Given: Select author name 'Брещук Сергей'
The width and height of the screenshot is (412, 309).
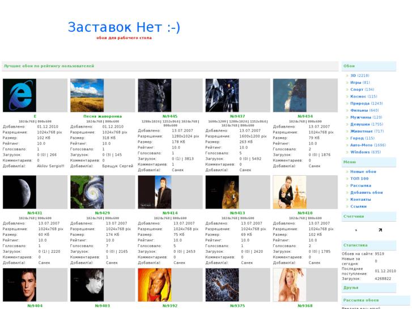Looking at the screenshot, I should point(118,166).
